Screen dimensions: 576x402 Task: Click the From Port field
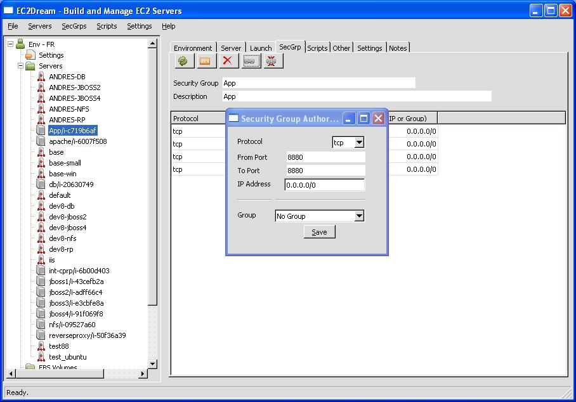coord(325,157)
